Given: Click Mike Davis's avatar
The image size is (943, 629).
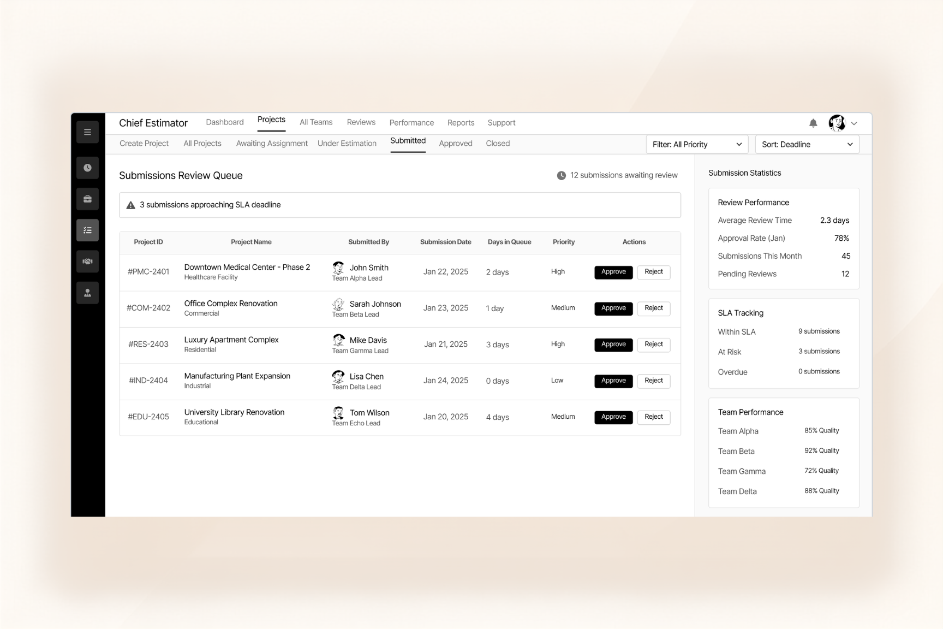Looking at the screenshot, I should [x=338, y=340].
